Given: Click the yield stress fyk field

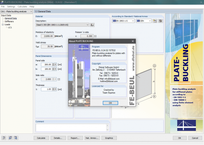Looking at the screenshot, I should pyautogui.click(x=47, y=46).
